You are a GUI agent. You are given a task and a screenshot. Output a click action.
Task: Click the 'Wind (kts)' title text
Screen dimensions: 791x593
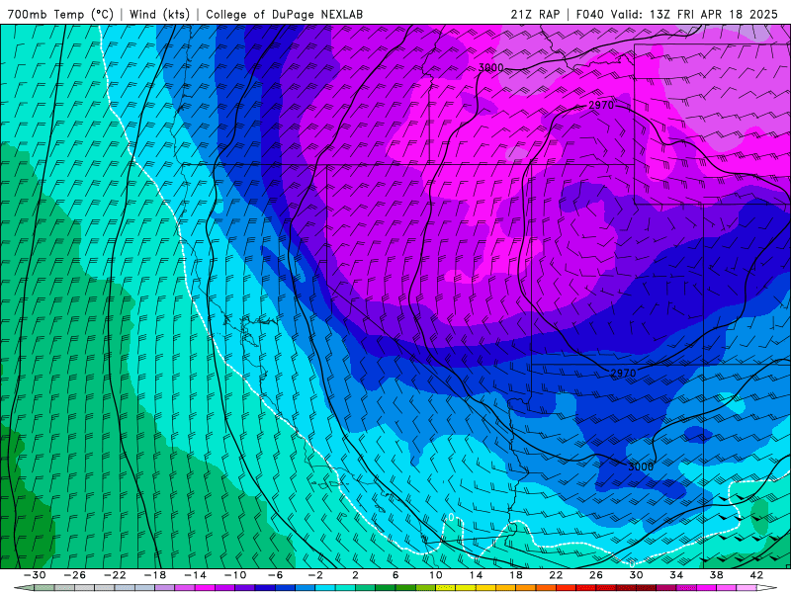pyautogui.click(x=159, y=15)
